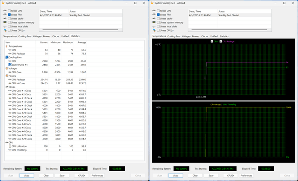Stop the stability test in right window
Screen dimensions: 298x181
[176, 175]
